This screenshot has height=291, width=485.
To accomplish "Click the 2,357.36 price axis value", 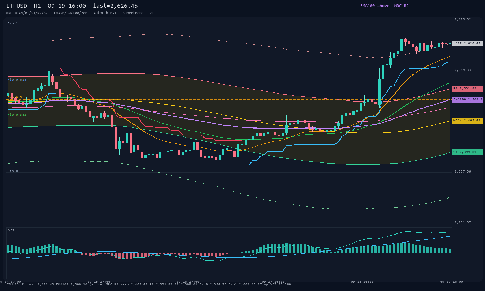I will (x=463, y=171).
